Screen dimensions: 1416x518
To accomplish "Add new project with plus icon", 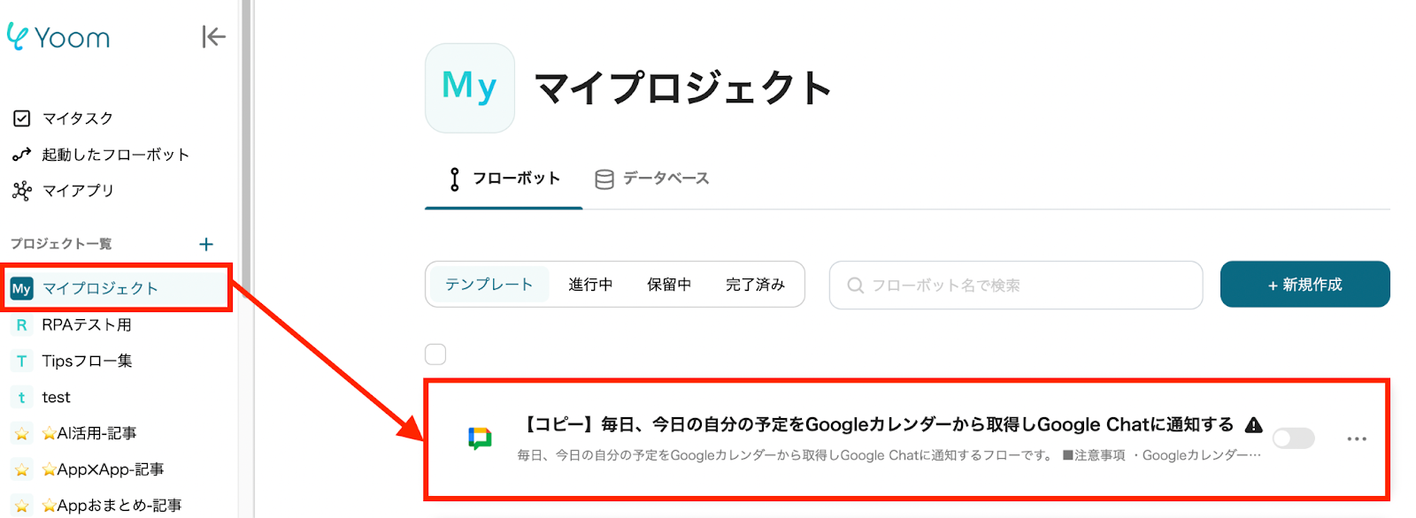I will tap(206, 244).
